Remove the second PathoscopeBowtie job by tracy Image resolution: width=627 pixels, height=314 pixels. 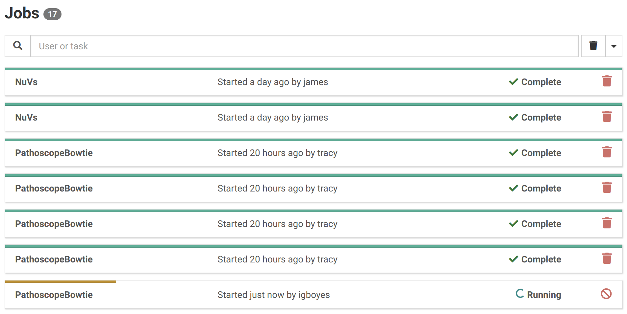tap(607, 188)
